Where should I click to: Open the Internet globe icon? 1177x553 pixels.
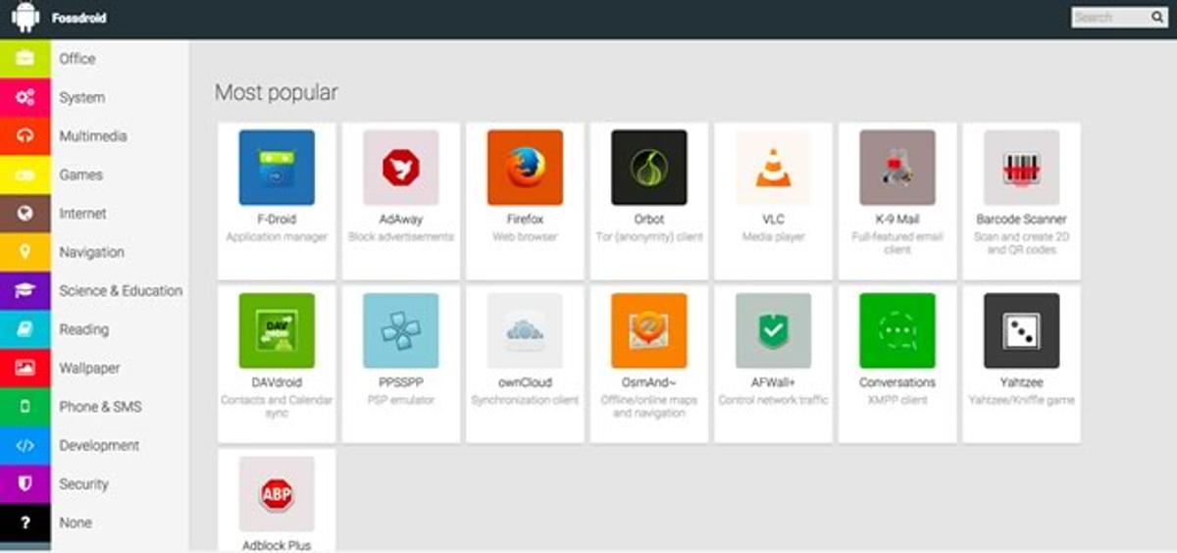point(26,213)
